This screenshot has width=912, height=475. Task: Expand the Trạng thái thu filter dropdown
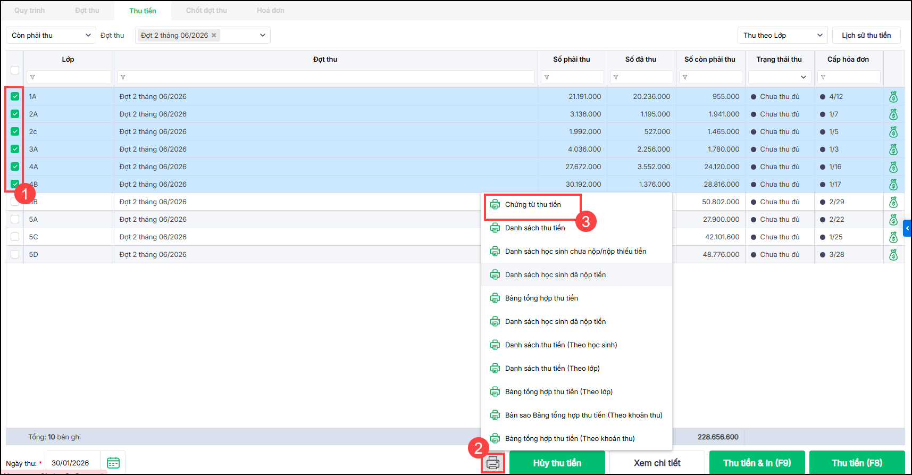803,78
